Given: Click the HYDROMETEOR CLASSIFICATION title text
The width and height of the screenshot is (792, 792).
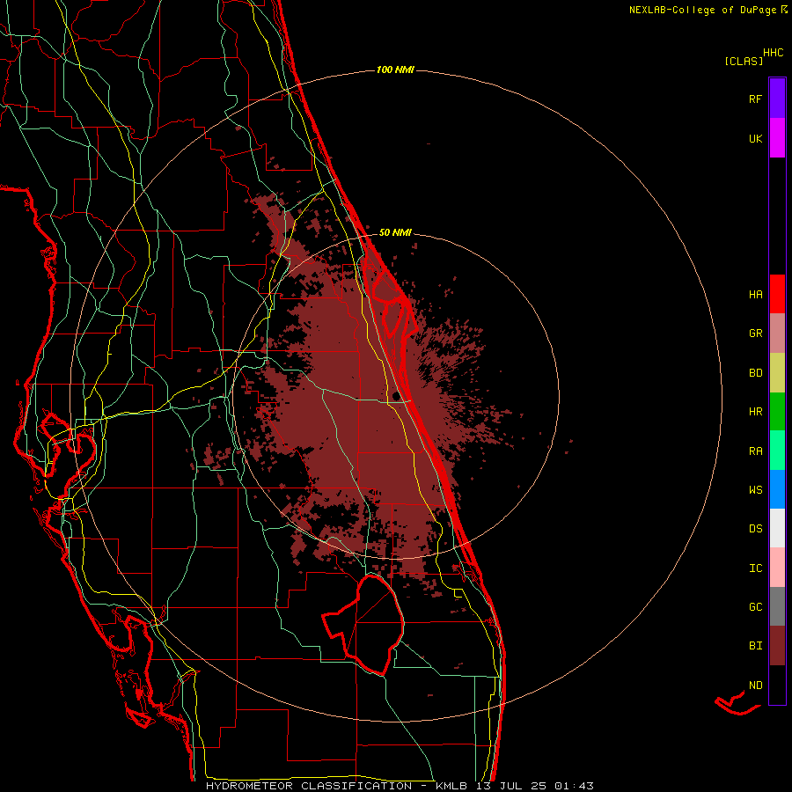Looking at the screenshot, I should [309, 786].
